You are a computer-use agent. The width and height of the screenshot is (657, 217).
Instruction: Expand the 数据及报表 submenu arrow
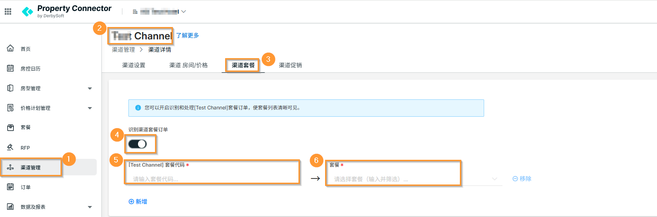tap(90, 207)
